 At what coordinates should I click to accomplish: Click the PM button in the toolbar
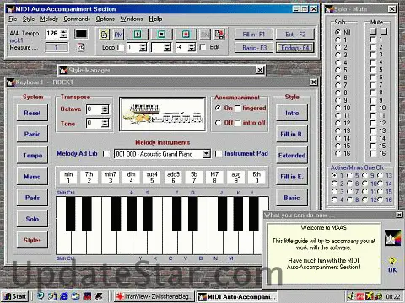pyautogui.click(x=118, y=35)
